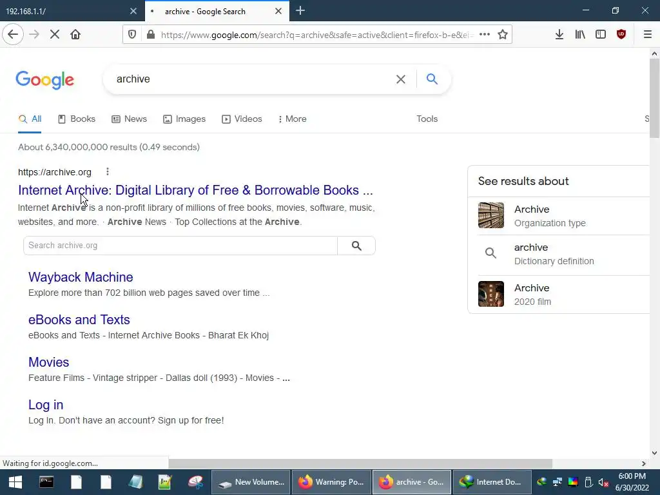Image resolution: width=660 pixels, height=495 pixels.
Task: Click the address bar URL
Action: [316, 35]
